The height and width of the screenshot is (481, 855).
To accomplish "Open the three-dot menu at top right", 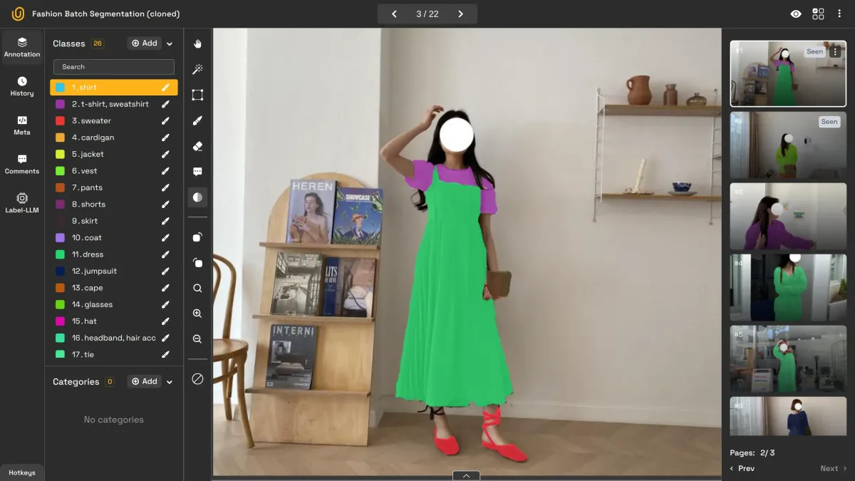I will click(x=839, y=14).
